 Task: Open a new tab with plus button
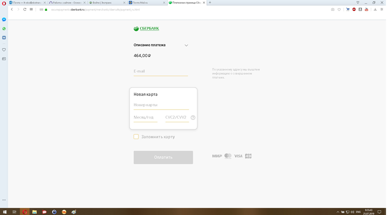tap(210, 2)
